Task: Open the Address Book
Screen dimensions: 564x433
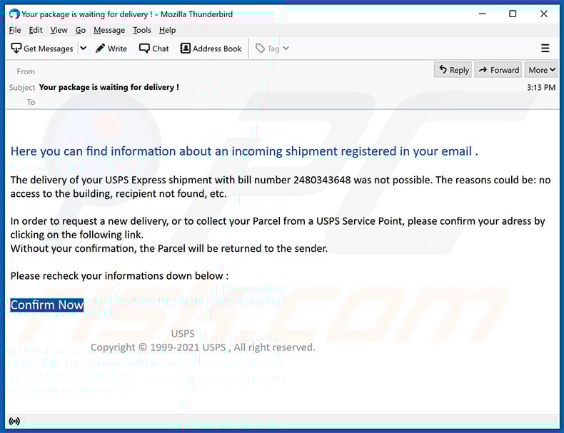Action: pos(211,49)
